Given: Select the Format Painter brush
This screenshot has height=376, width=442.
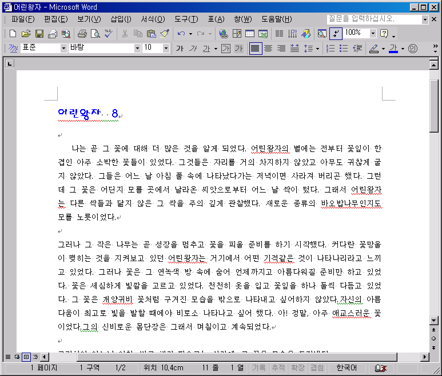Looking at the screenshot, I should (165, 34).
